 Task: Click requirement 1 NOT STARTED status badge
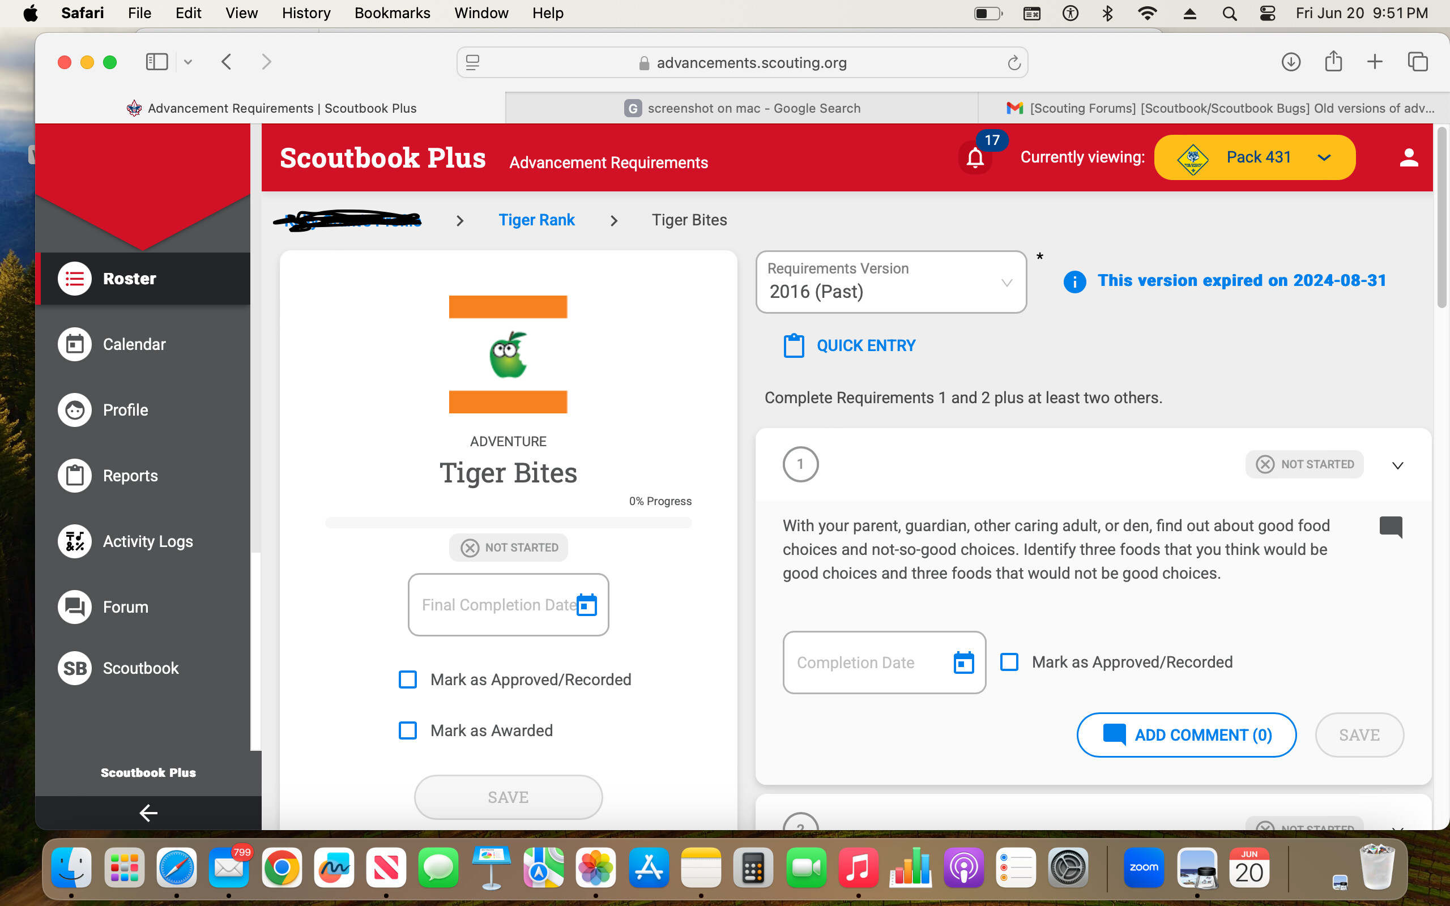[x=1304, y=464]
